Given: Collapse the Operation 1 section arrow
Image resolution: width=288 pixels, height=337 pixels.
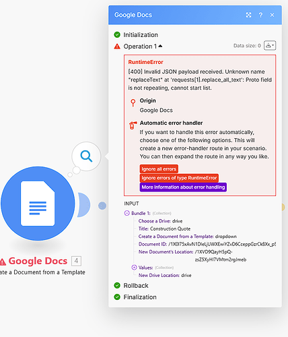Looking at the screenshot, I should tap(160, 46).
